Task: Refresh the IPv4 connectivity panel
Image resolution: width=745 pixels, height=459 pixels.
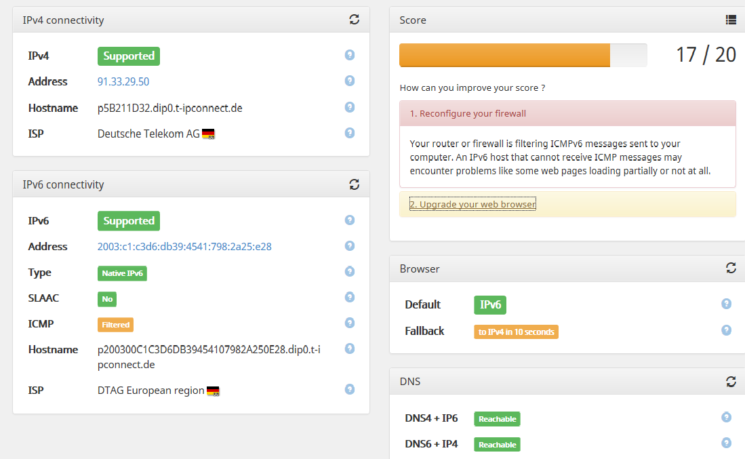Action: click(x=354, y=20)
